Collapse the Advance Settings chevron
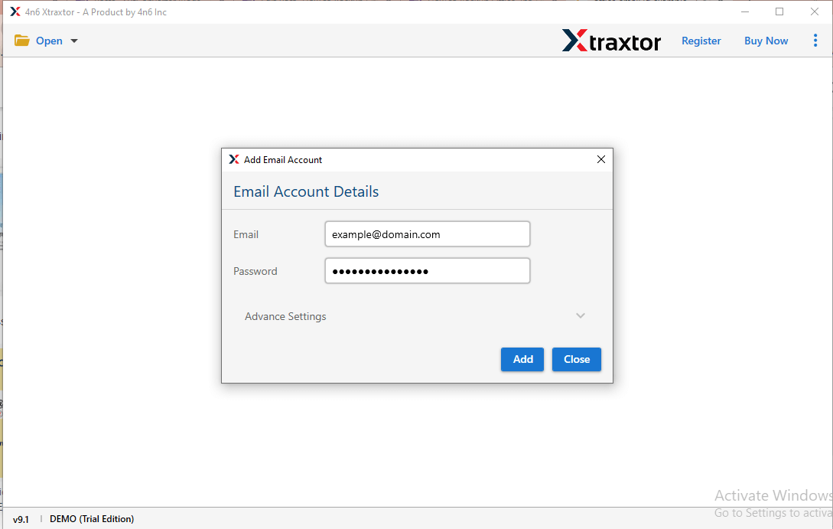This screenshot has height=529, width=833. coord(580,315)
